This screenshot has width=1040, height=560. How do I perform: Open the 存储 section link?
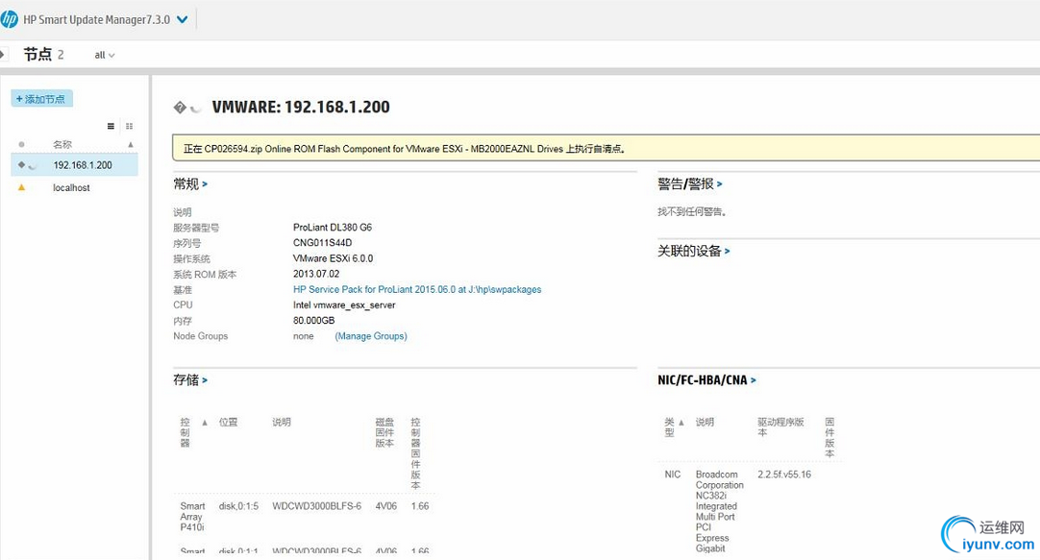[x=190, y=379]
